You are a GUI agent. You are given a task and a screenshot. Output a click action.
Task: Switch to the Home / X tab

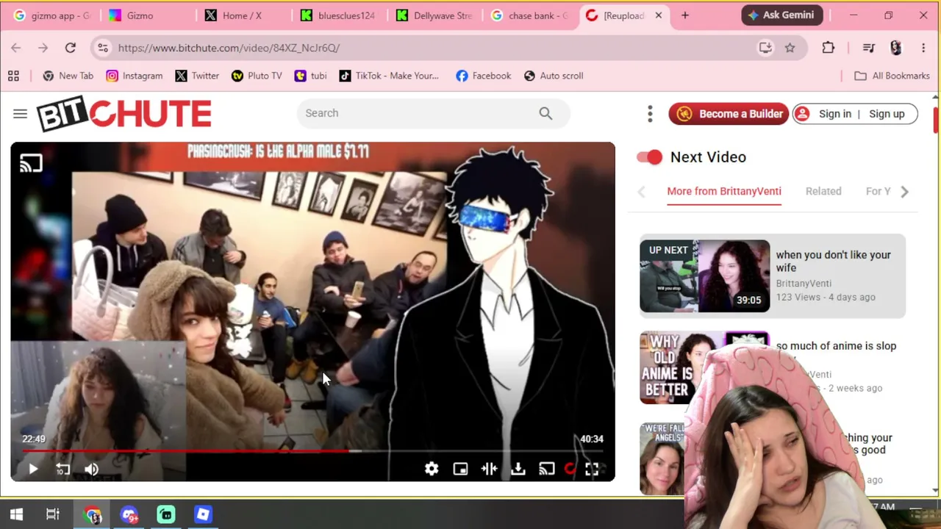[243, 15]
